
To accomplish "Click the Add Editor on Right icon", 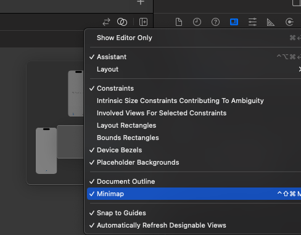I will [143, 22].
